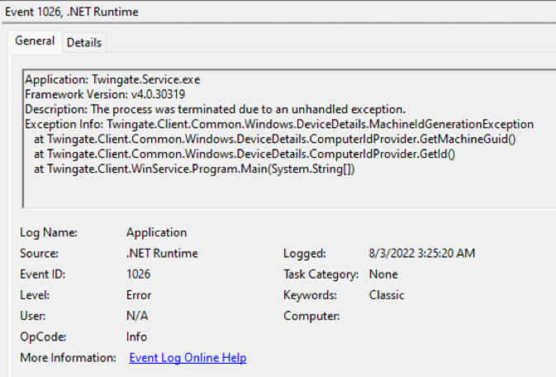Screen dimensions: 556x377
Task: Click the 'Event ID:' label
Action: point(43,274)
